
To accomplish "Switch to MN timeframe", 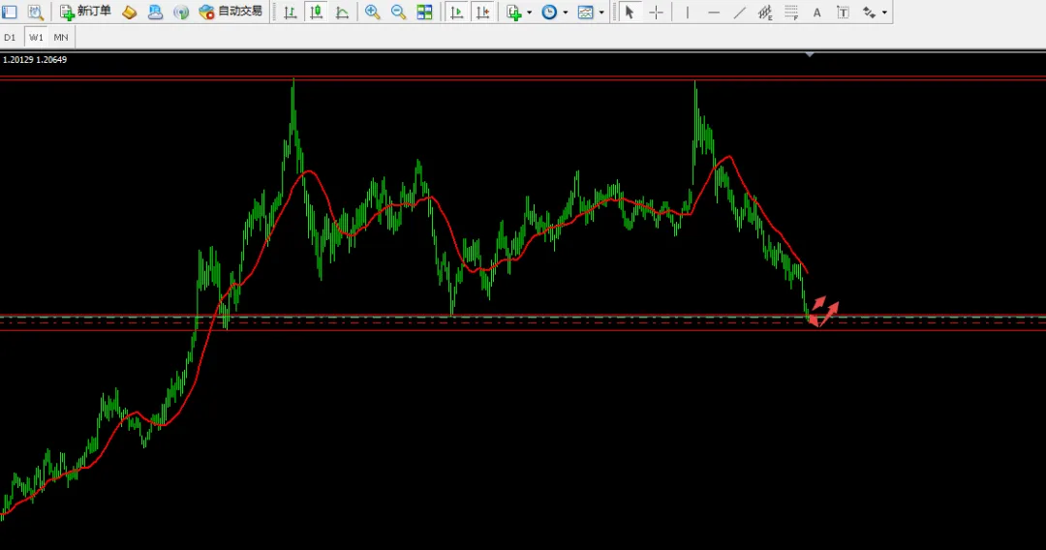I will click(61, 38).
